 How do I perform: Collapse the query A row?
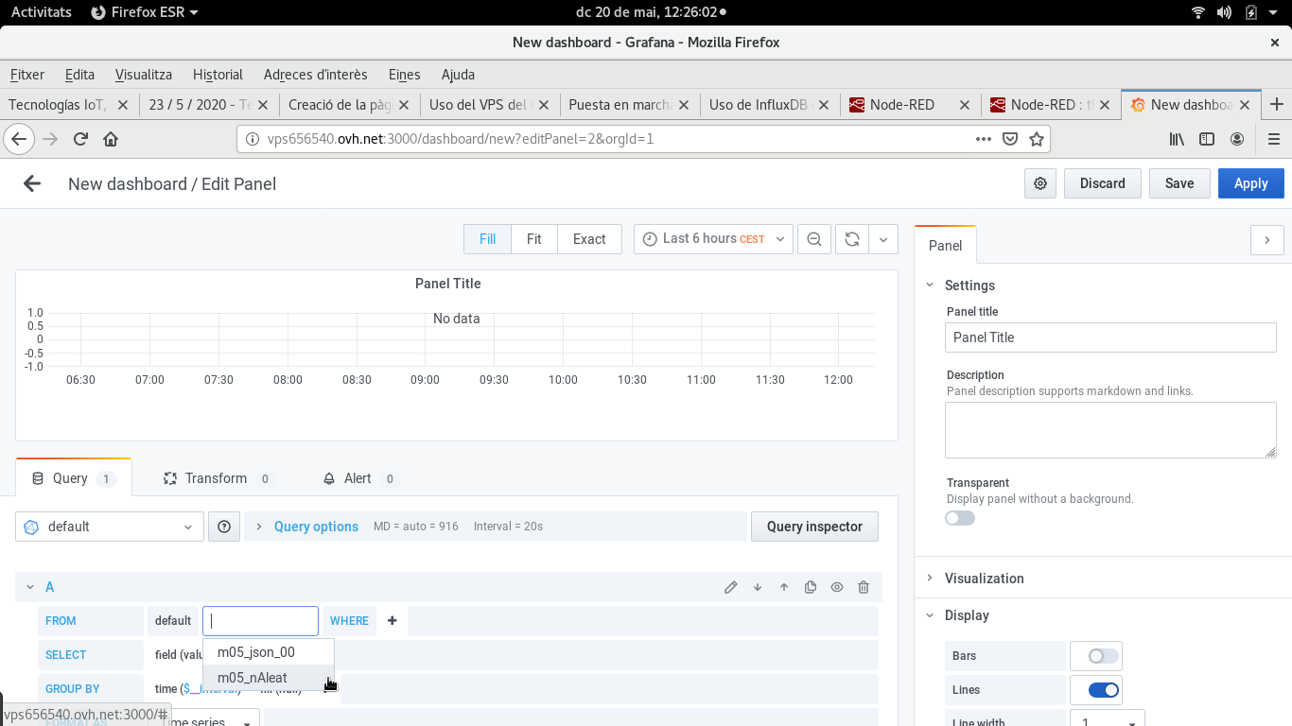(30, 587)
